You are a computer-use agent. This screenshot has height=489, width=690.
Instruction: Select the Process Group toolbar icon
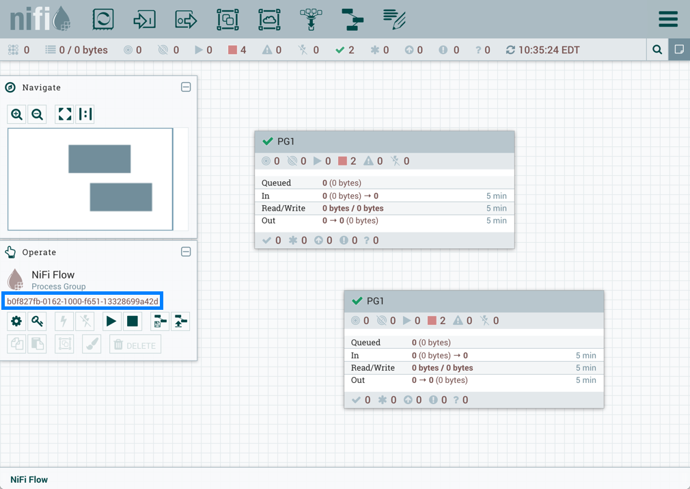click(227, 19)
